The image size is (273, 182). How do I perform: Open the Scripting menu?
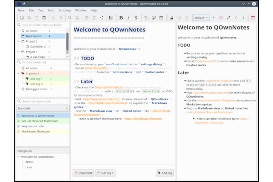65,10
